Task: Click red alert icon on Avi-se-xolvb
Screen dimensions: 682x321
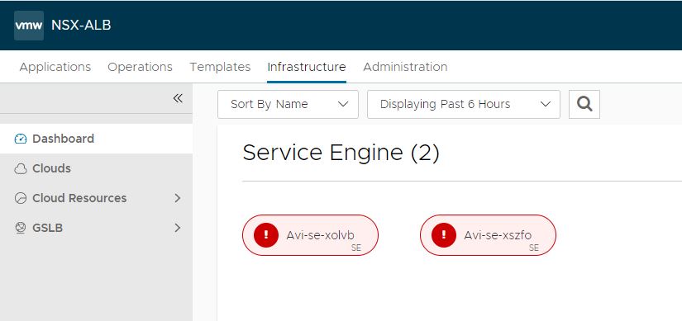Action: (x=266, y=235)
